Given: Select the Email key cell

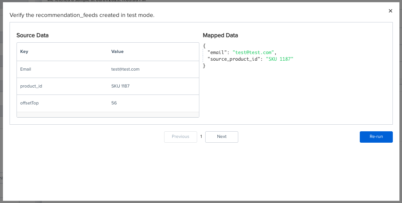Looking at the screenshot, I should coord(26,70).
